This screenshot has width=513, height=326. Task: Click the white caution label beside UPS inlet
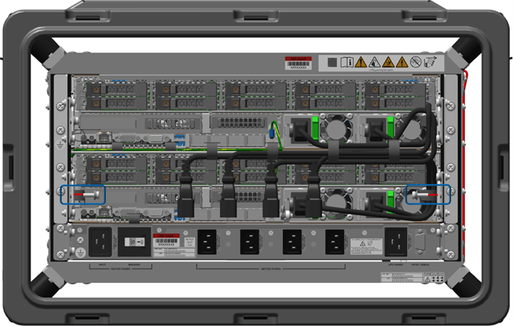366,247
